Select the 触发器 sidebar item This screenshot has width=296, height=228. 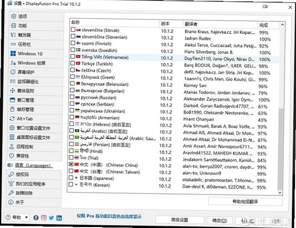pos(36,35)
